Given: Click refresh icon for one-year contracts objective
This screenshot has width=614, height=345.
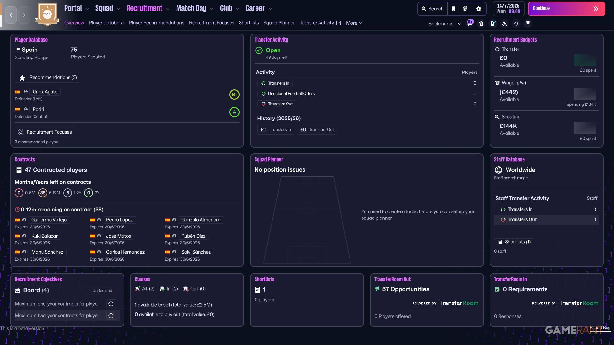Looking at the screenshot, I should click(111, 304).
